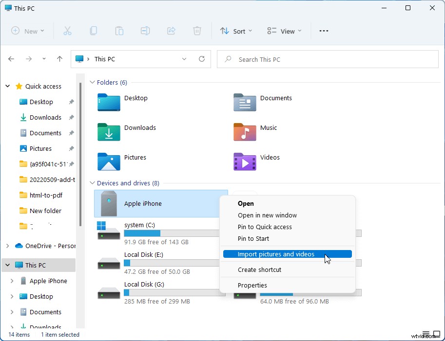Choose Pin to Quick access

click(x=287, y=227)
